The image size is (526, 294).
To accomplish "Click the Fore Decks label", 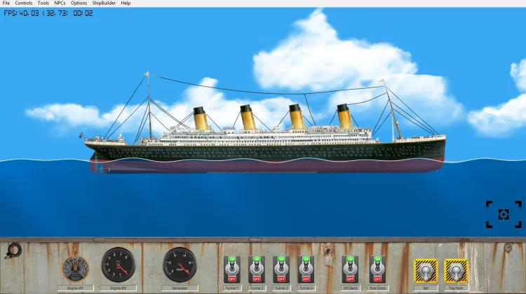I will (377, 288).
